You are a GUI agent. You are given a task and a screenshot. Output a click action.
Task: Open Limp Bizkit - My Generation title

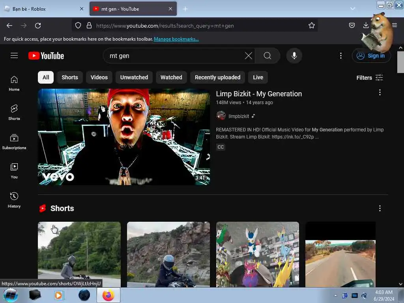coord(259,94)
